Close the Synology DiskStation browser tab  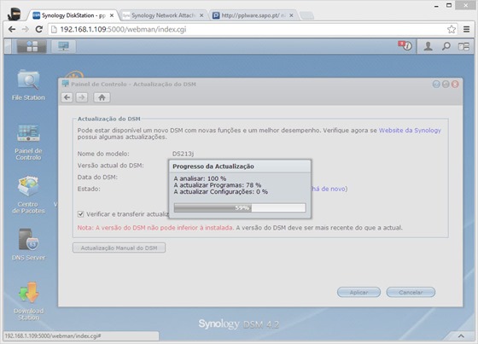(x=112, y=15)
